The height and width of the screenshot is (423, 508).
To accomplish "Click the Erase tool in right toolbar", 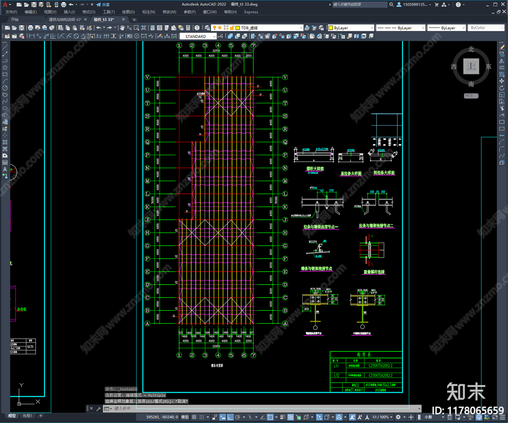I will 502,47.
